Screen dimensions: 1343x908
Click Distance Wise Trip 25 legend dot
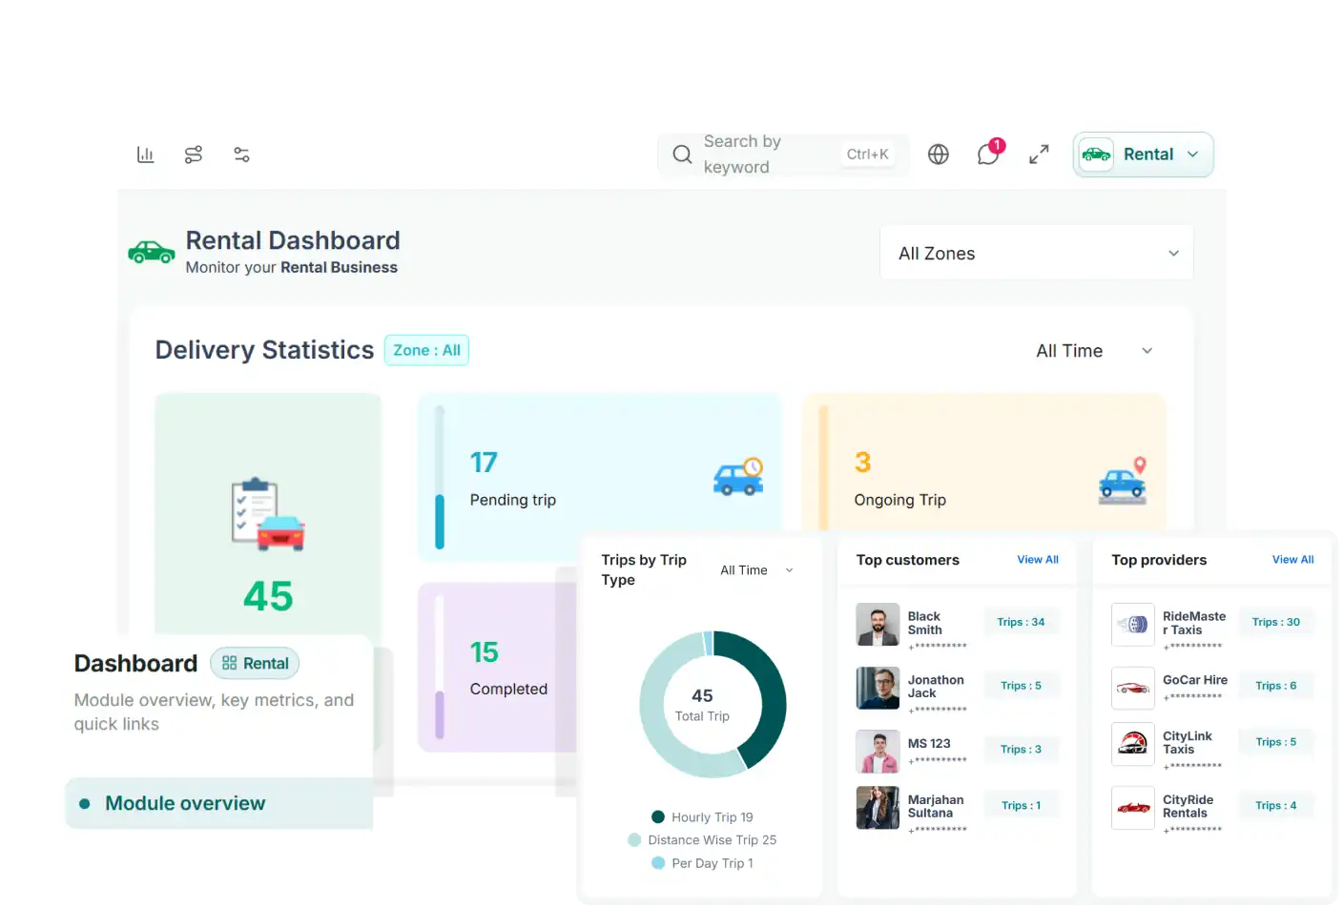(634, 840)
